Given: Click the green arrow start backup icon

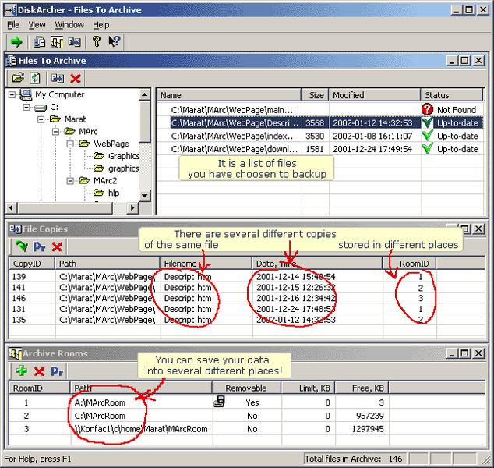Looking at the screenshot, I should point(16,42).
